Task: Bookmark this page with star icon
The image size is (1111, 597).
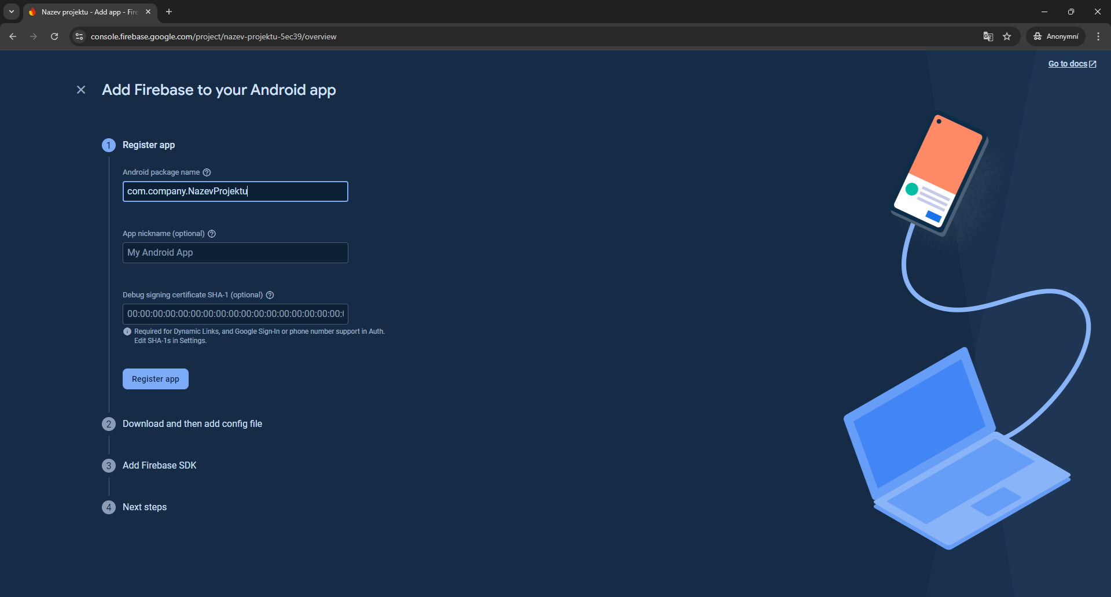Action: point(1007,36)
